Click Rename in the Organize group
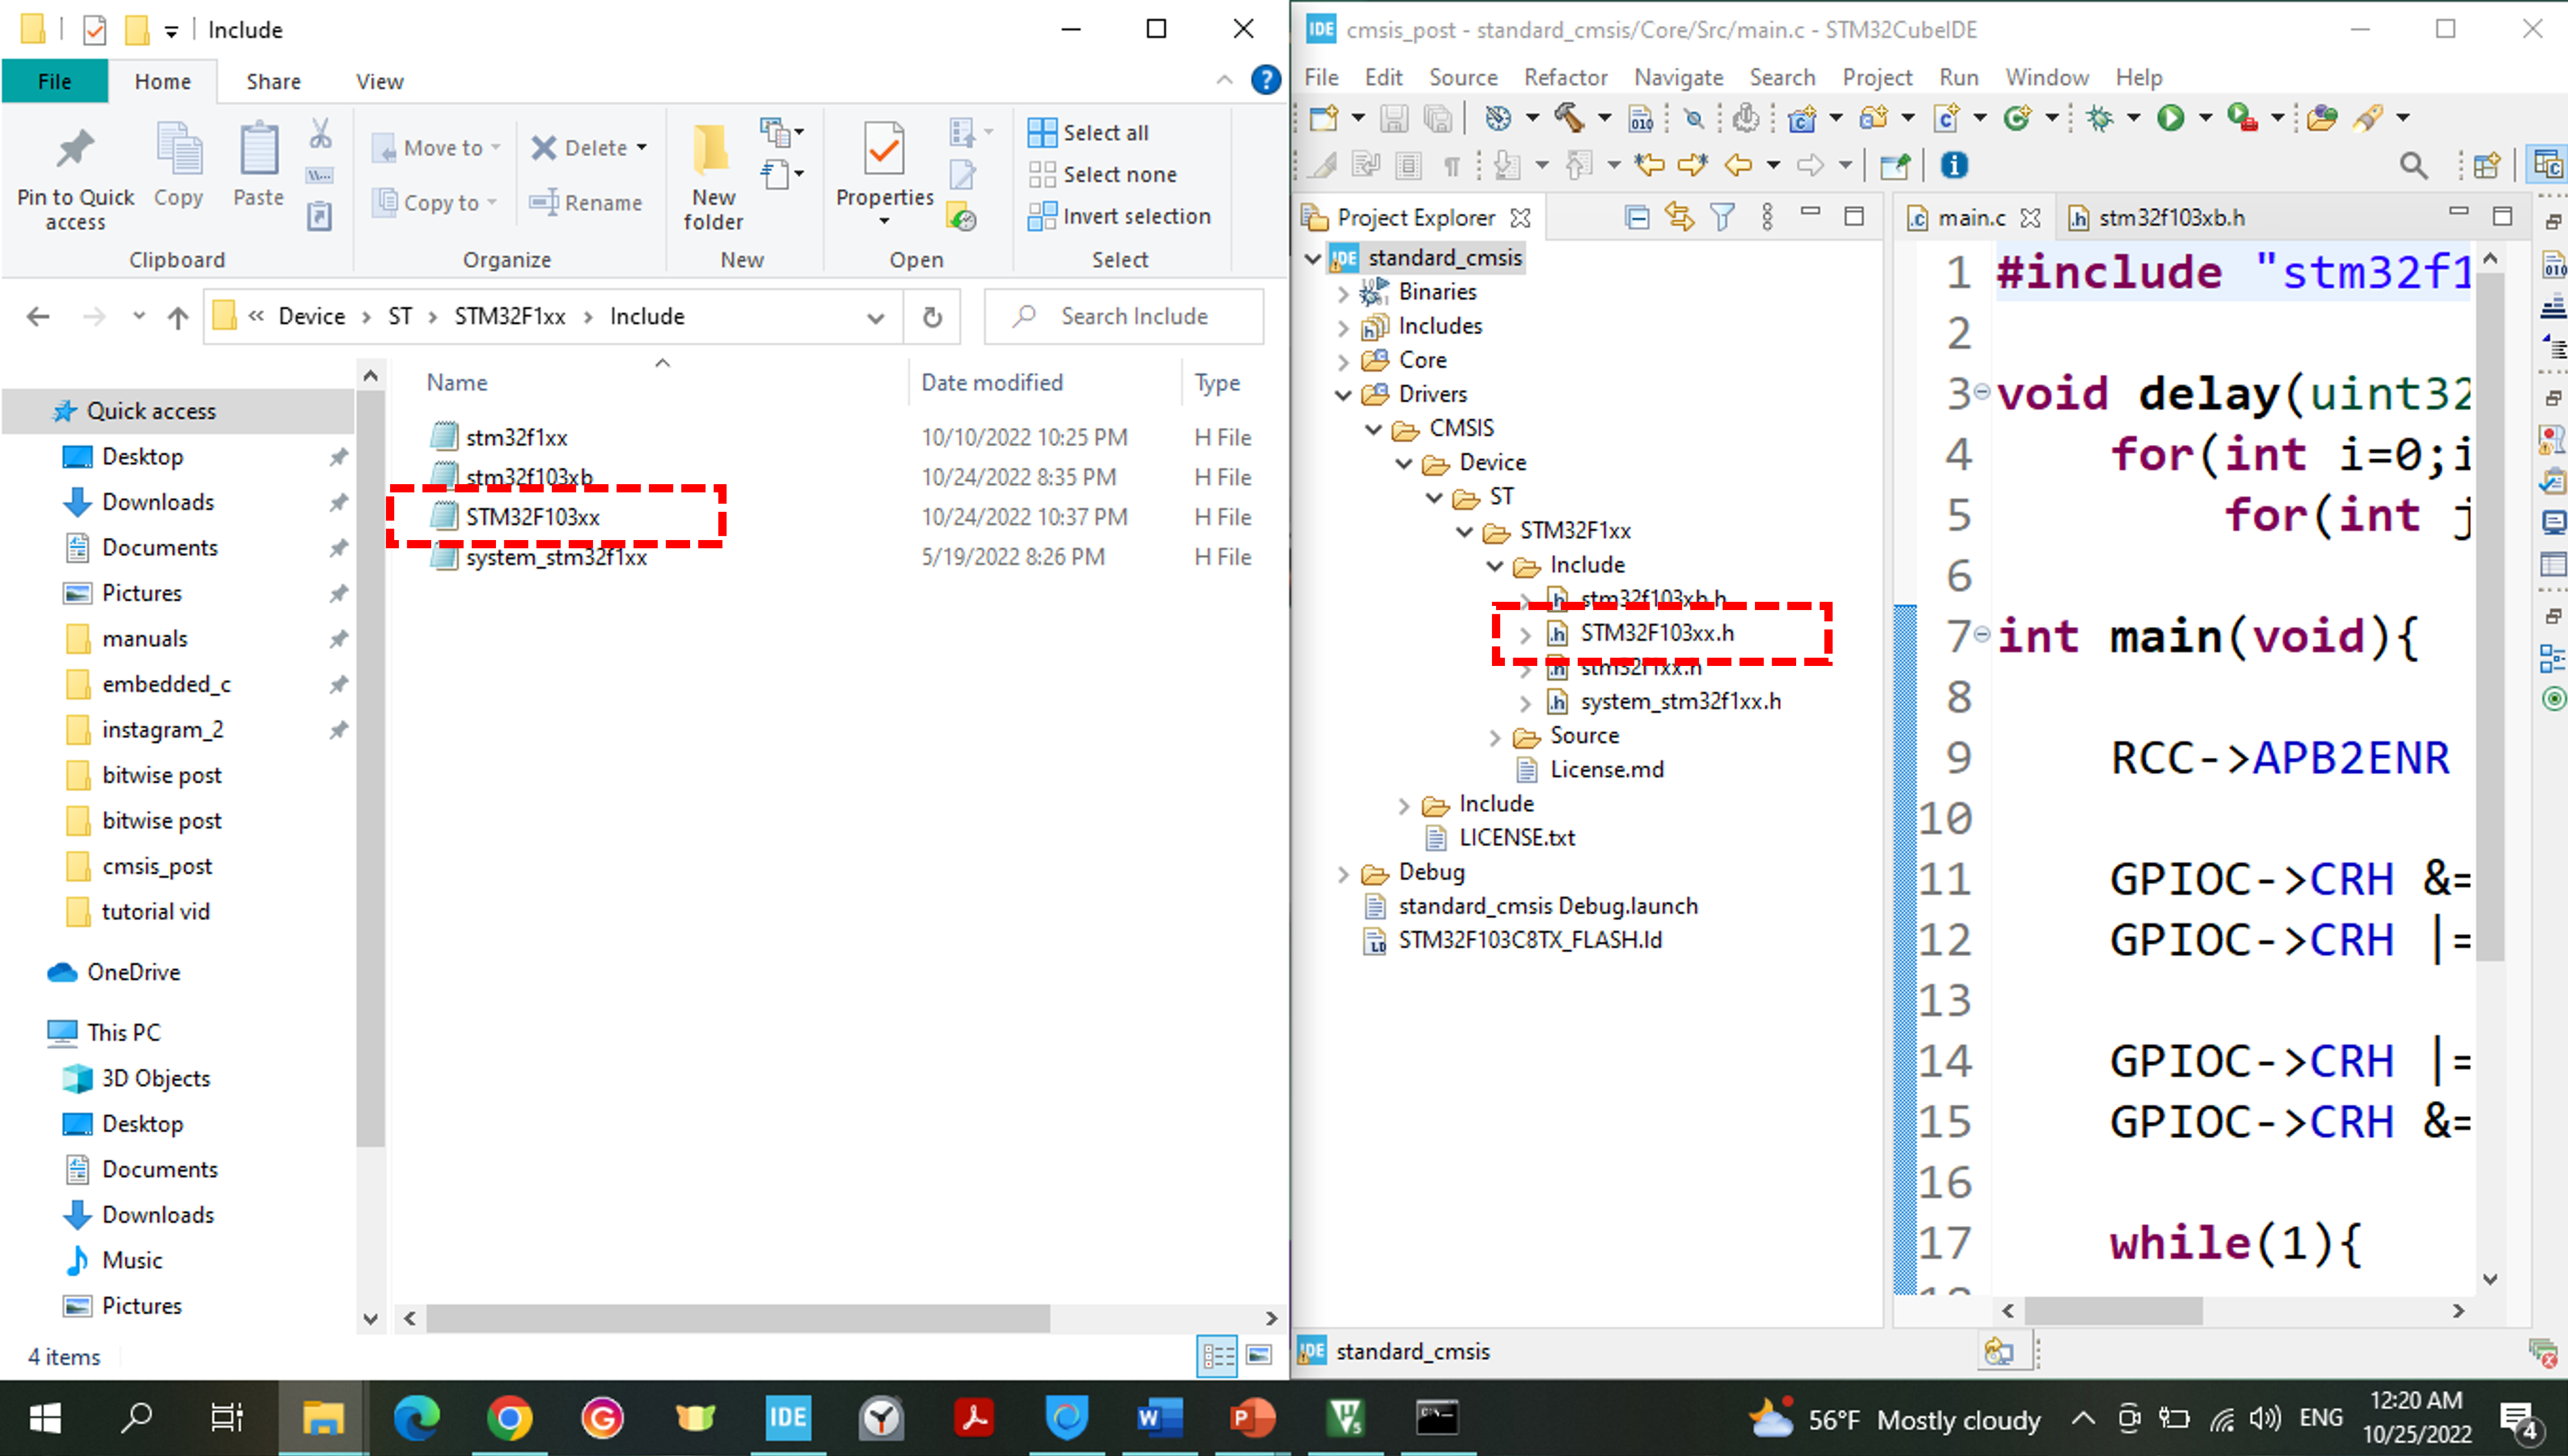Image resolution: width=2568 pixels, height=1456 pixels. tap(586, 202)
